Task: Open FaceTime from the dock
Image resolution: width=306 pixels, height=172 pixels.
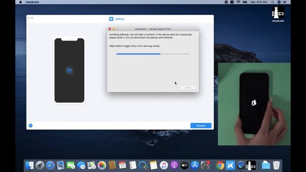Action: pyautogui.click(x=71, y=165)
